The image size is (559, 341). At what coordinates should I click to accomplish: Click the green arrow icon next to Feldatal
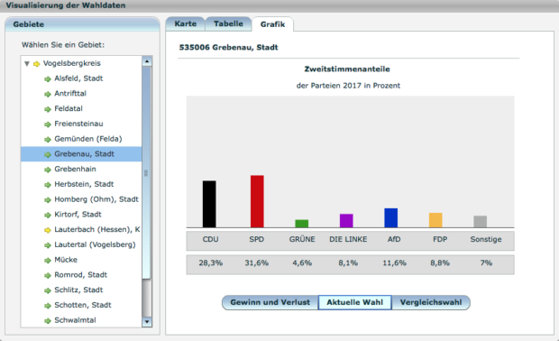coord(48,109)
